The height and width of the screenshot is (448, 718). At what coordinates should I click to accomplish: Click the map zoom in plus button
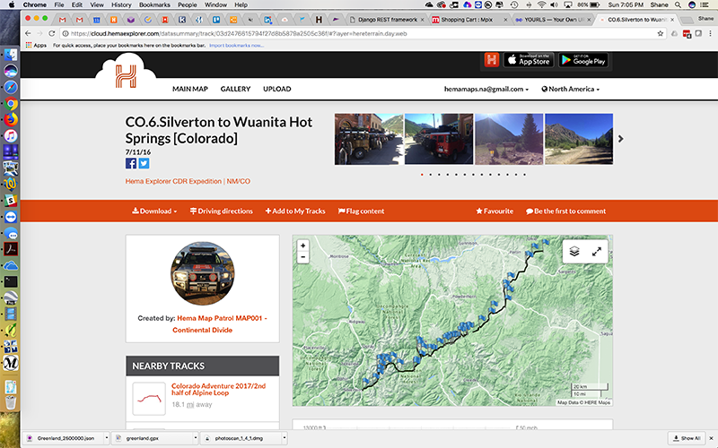(302, 246)
